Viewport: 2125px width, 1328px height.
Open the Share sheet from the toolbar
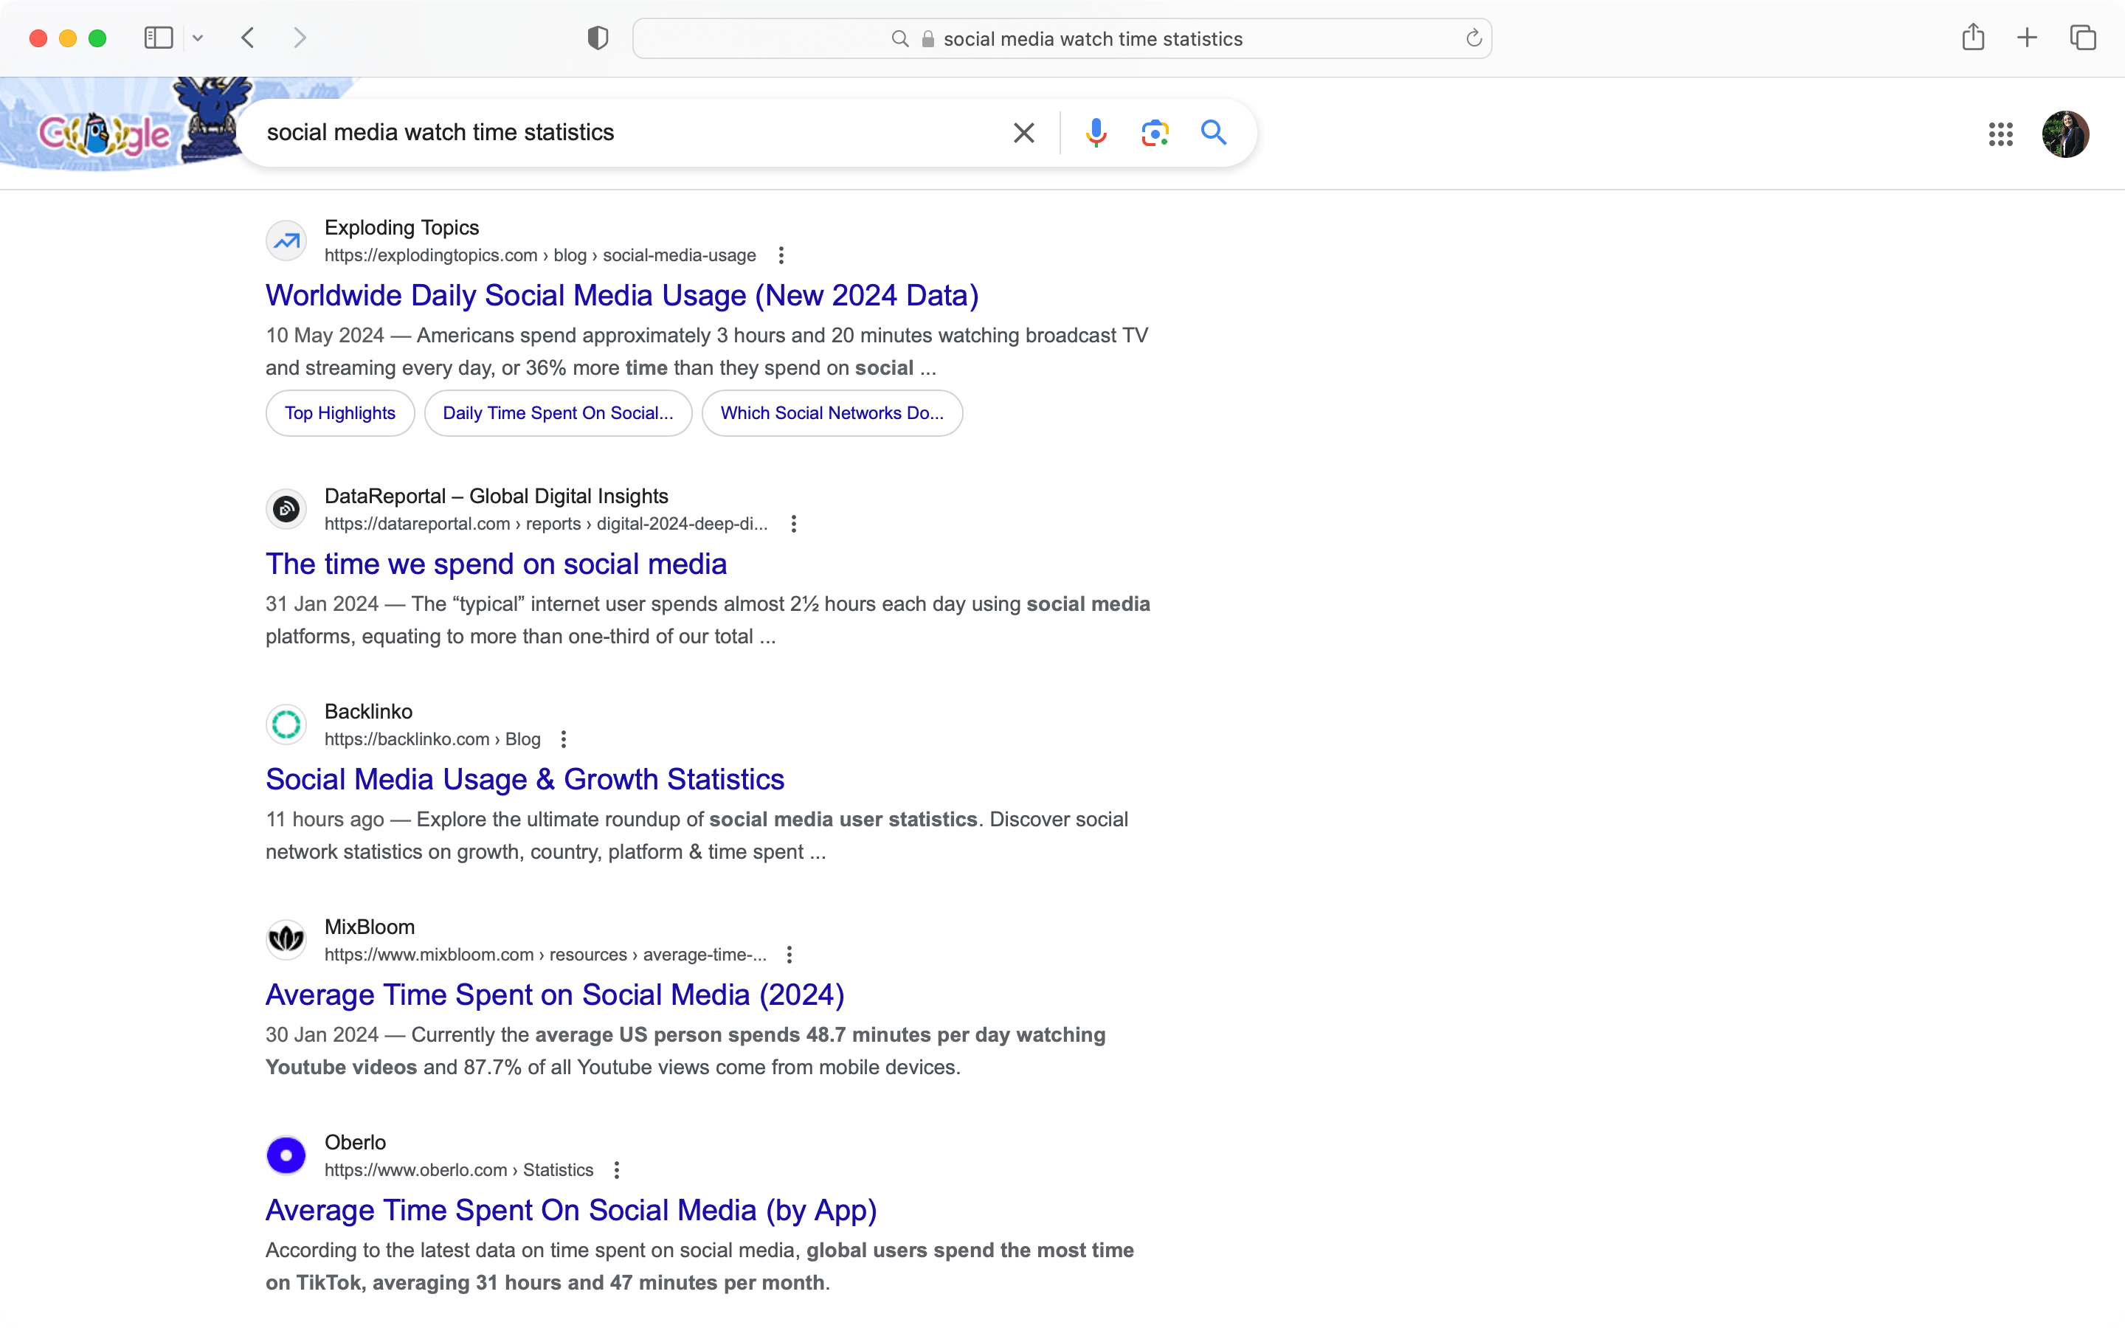1974,37
